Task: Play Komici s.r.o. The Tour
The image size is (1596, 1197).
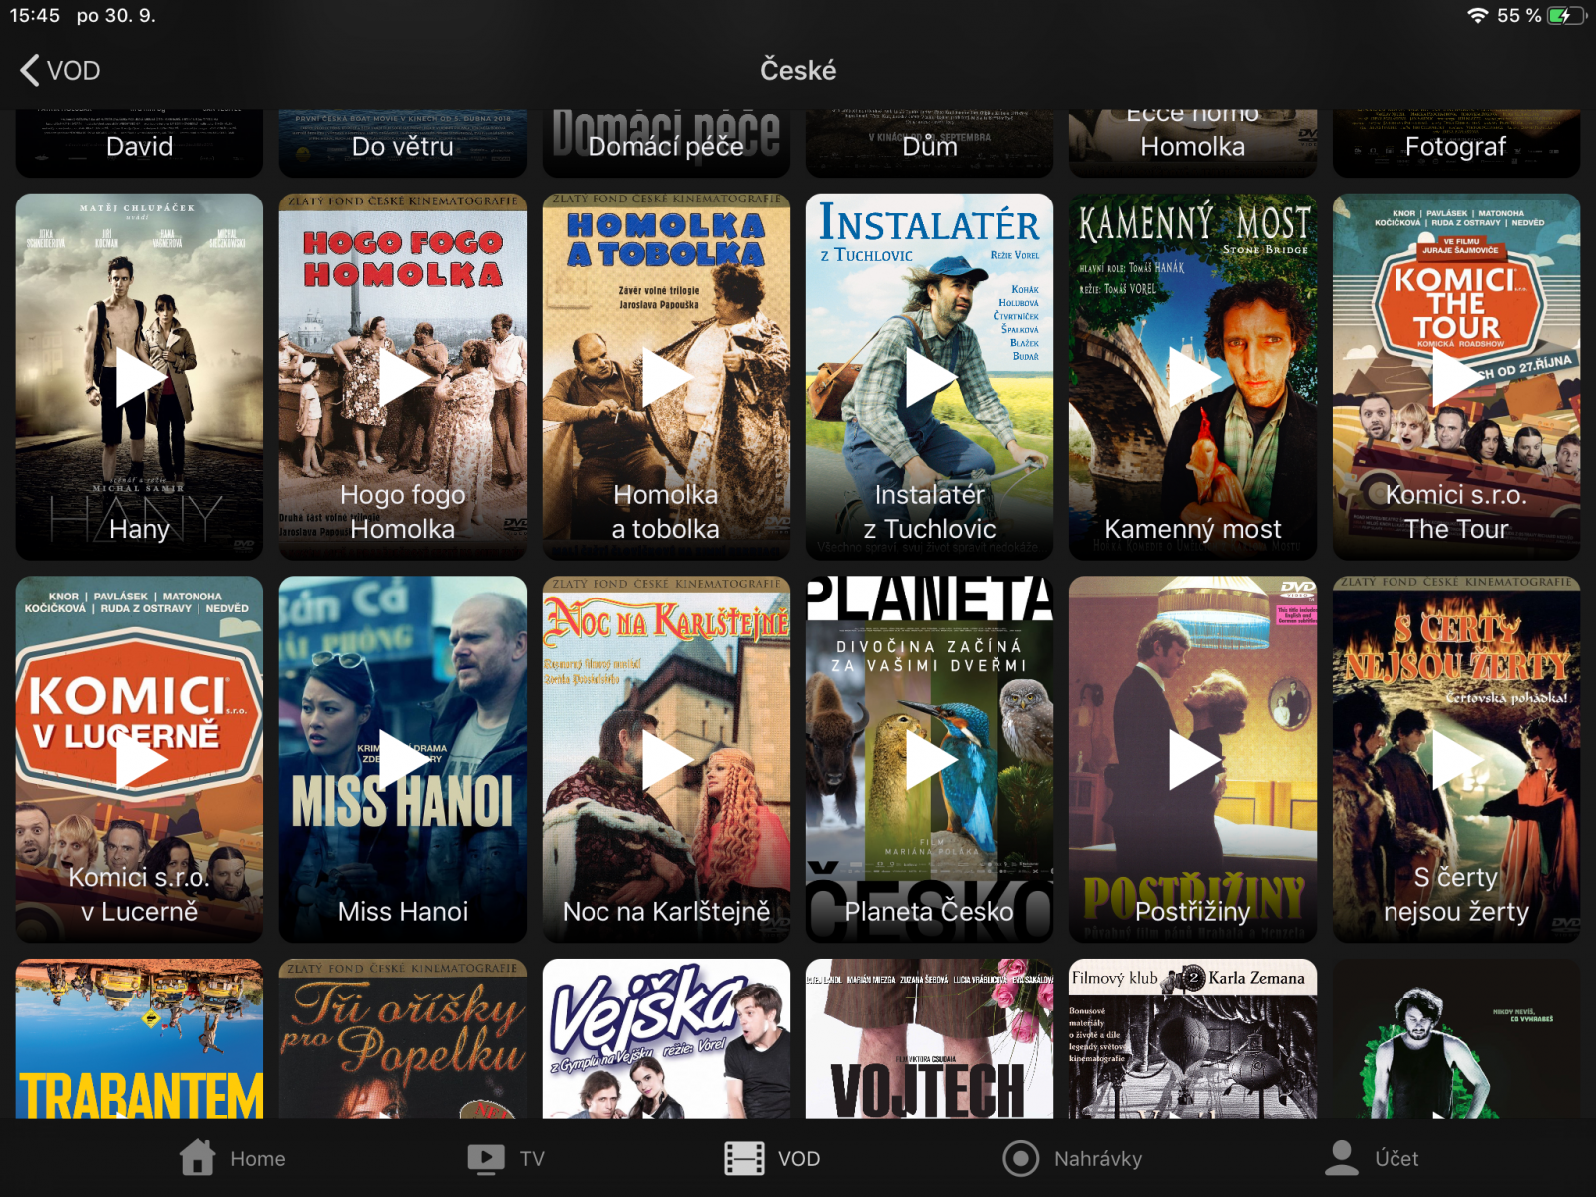Action: (1456, 377)
